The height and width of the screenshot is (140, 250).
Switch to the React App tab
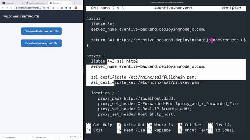click(12, 3)
